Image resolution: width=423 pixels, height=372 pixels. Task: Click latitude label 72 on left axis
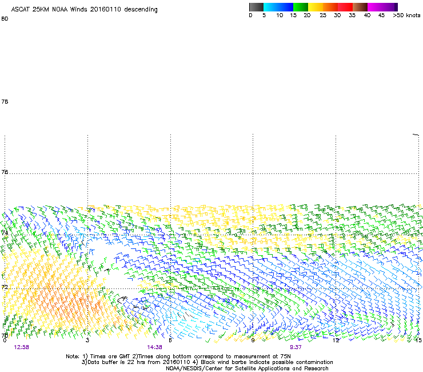pyautogui.click(x=5, y=287)
